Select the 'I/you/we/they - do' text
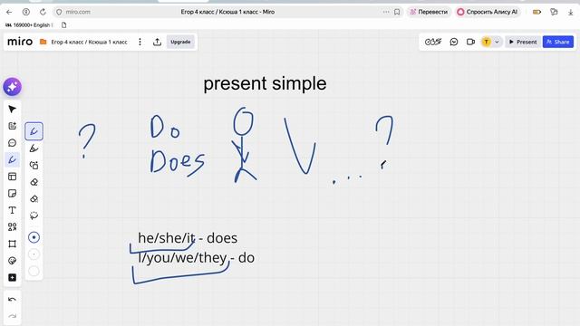 tap(196, 257)
